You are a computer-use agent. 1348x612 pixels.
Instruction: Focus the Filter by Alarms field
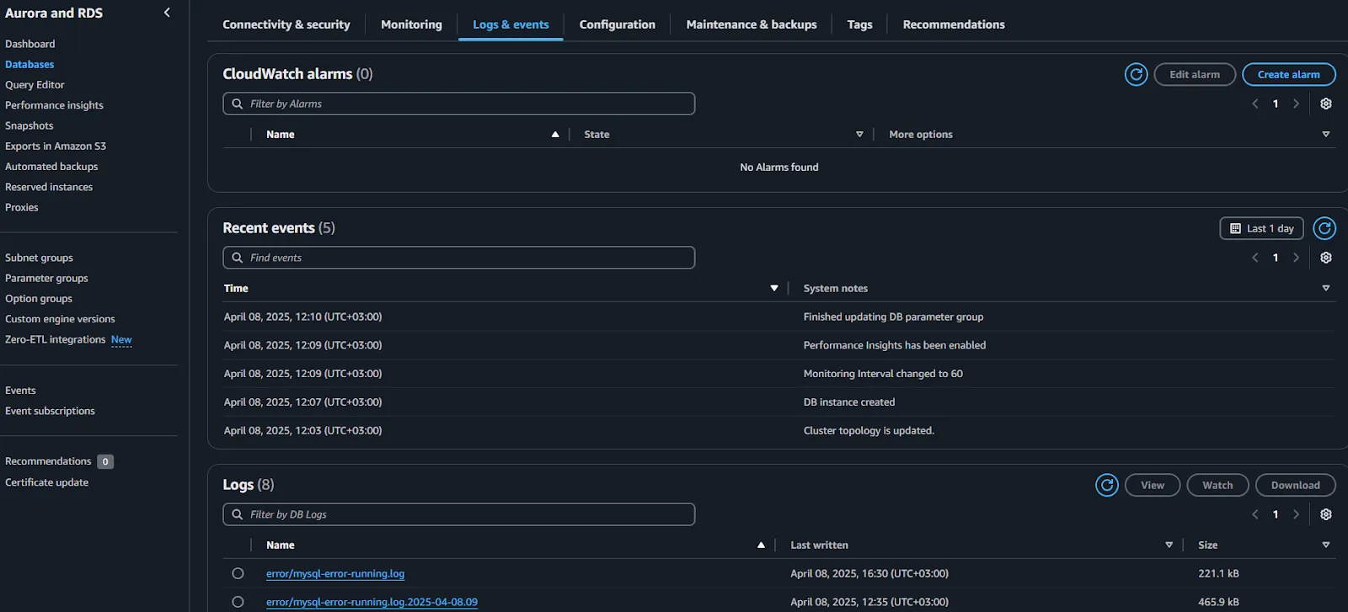coord(459,104)
